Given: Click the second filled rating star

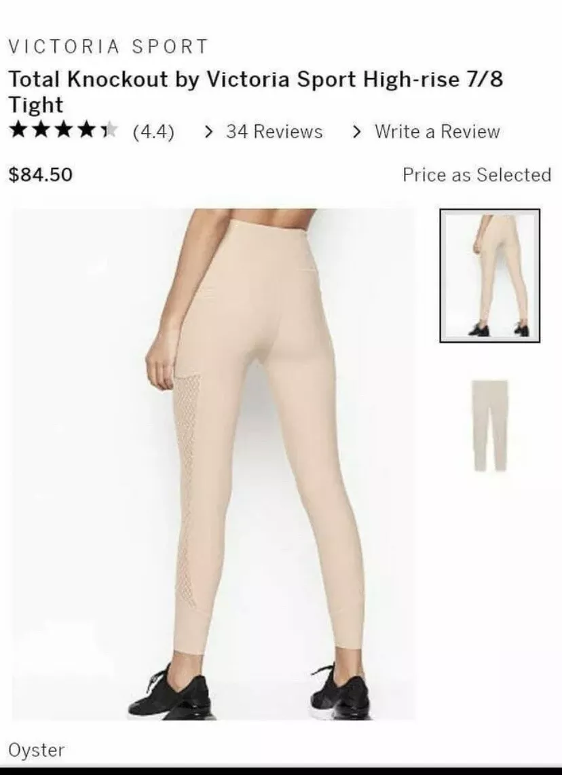Looking at the screenshot, I should [x=41, y=131].
